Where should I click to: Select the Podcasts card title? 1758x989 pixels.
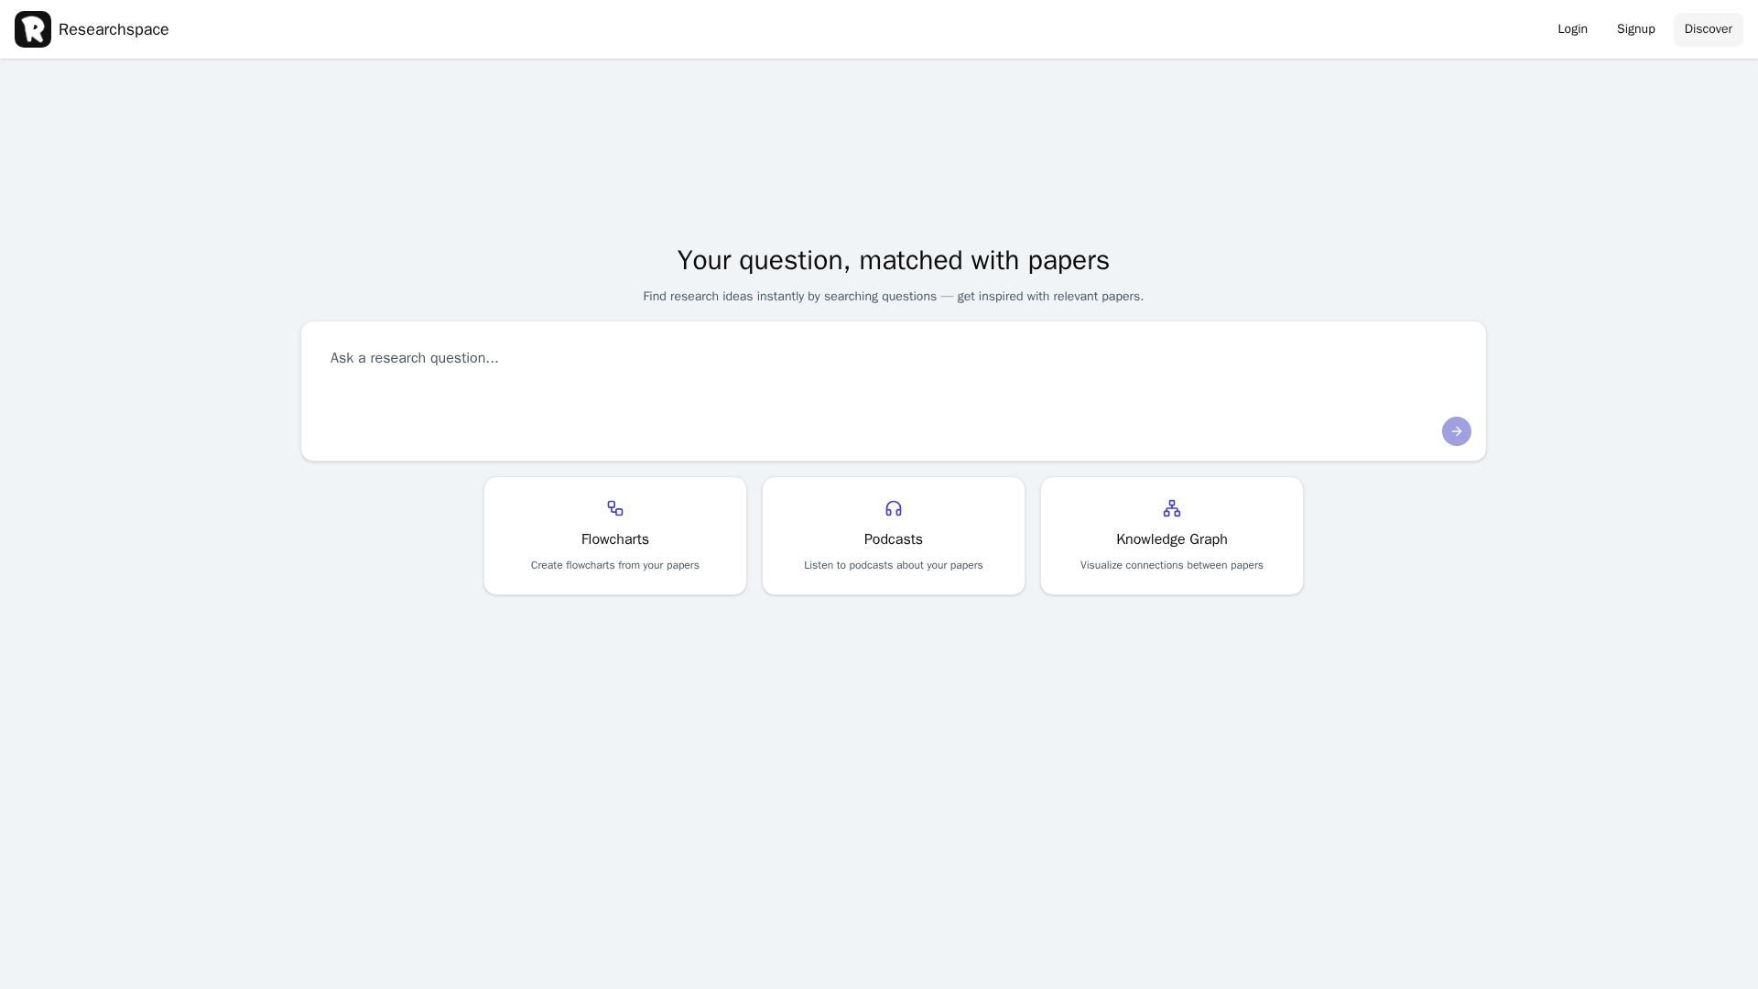click(x=894, y=539)
